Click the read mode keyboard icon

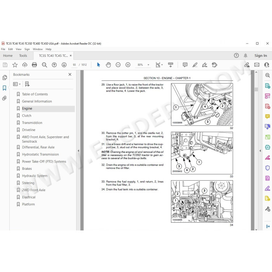[171, 65]
